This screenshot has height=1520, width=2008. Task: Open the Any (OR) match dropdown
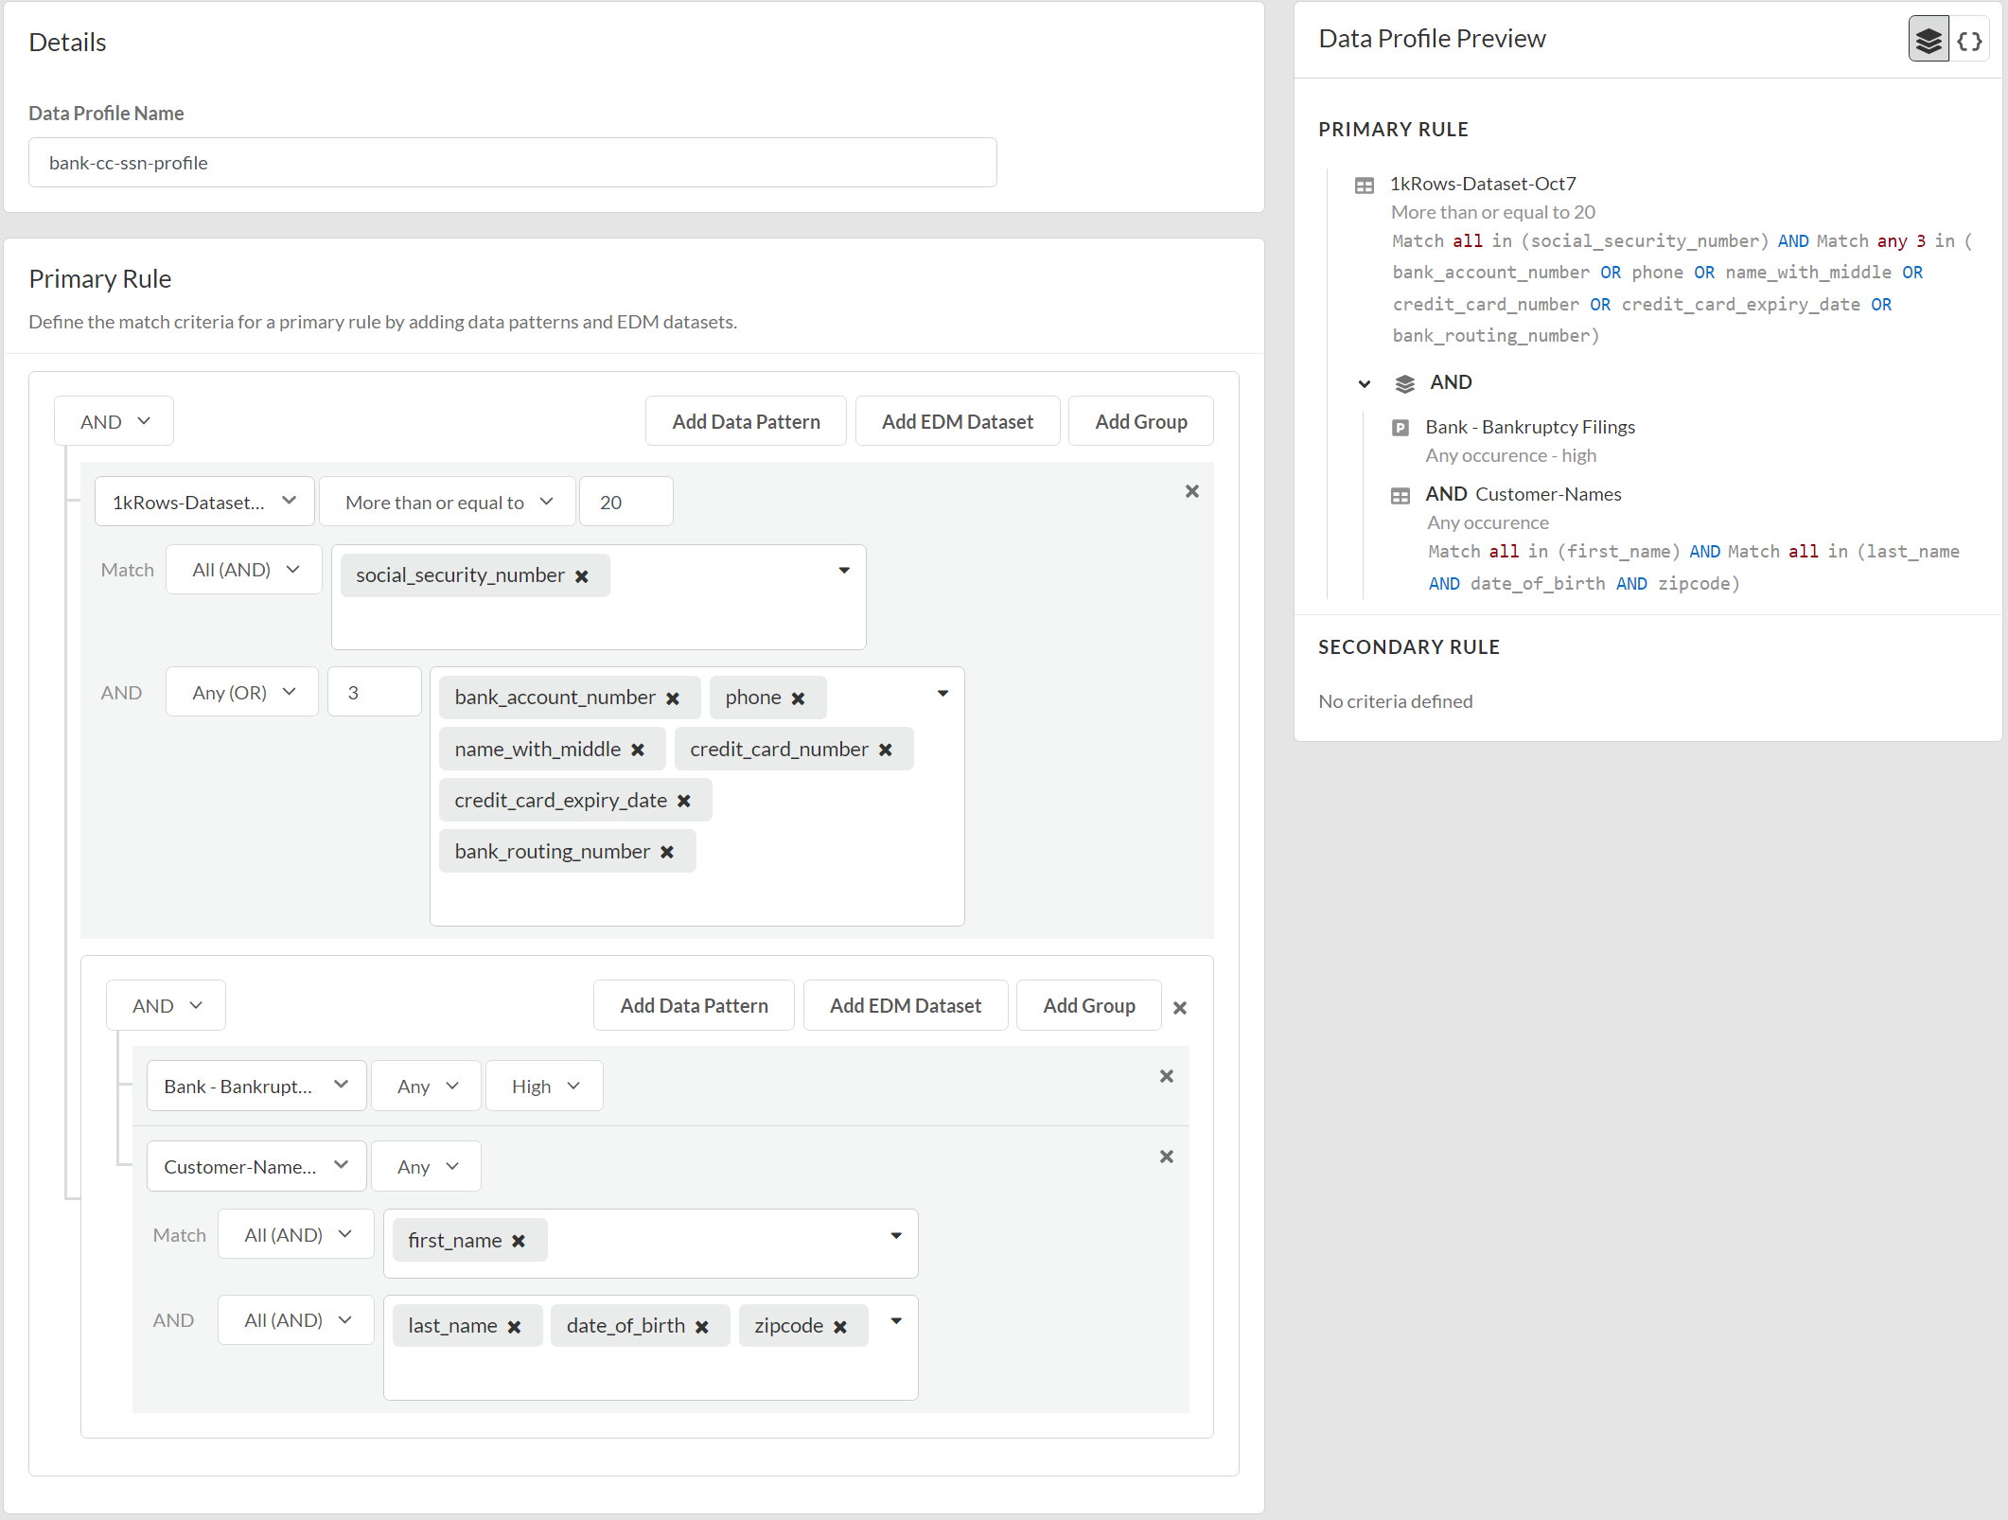pos(242,693)
